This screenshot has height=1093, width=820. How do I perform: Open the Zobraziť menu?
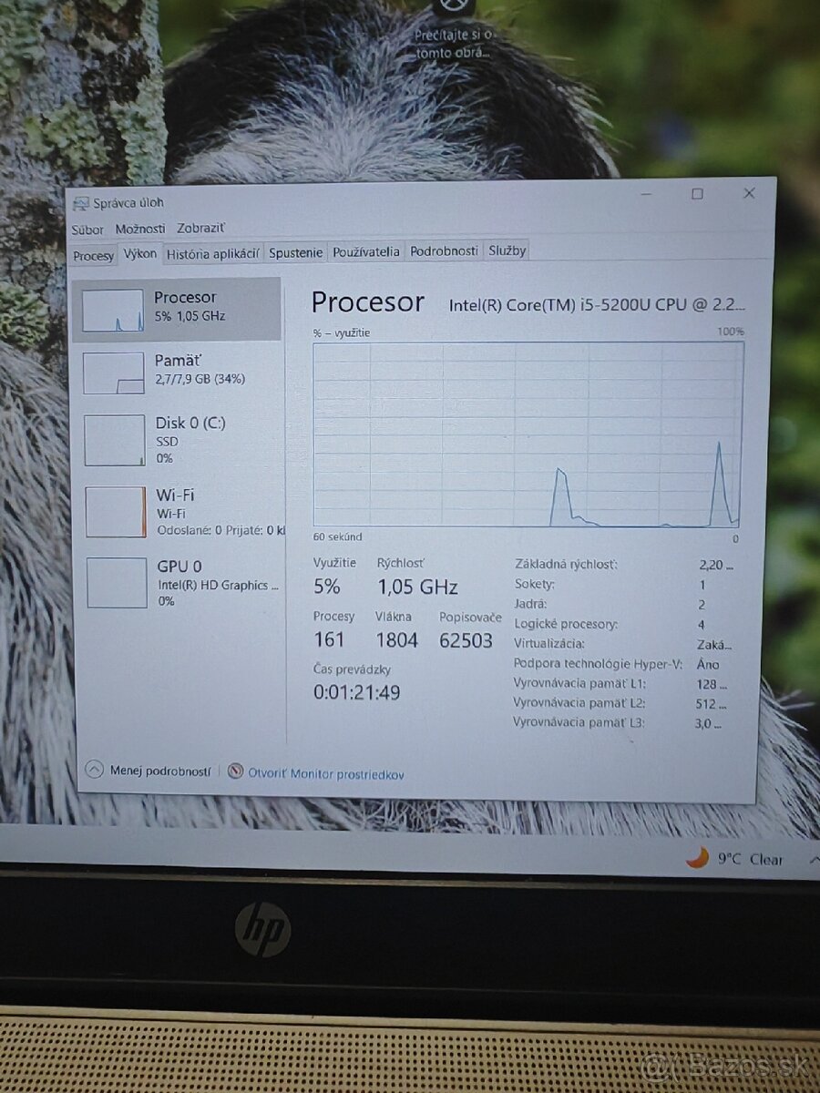click(200, 229)
